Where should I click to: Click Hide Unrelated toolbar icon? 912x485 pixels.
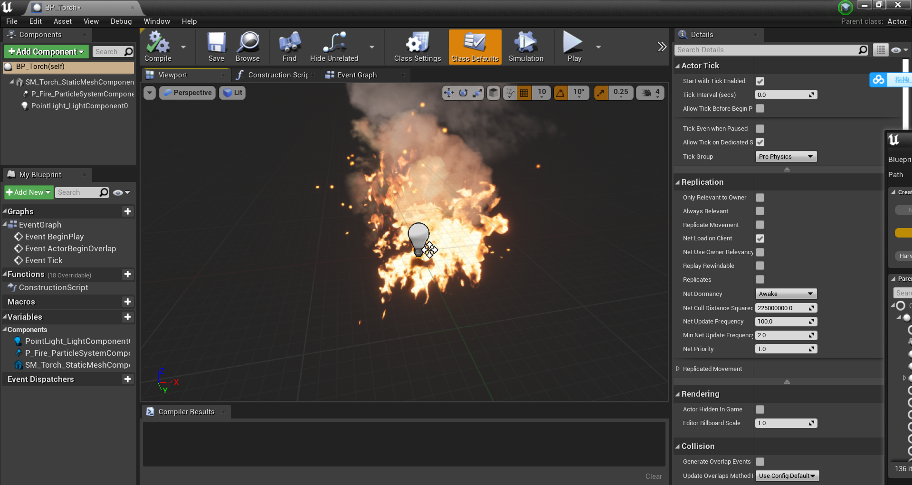tap(334, 47)
